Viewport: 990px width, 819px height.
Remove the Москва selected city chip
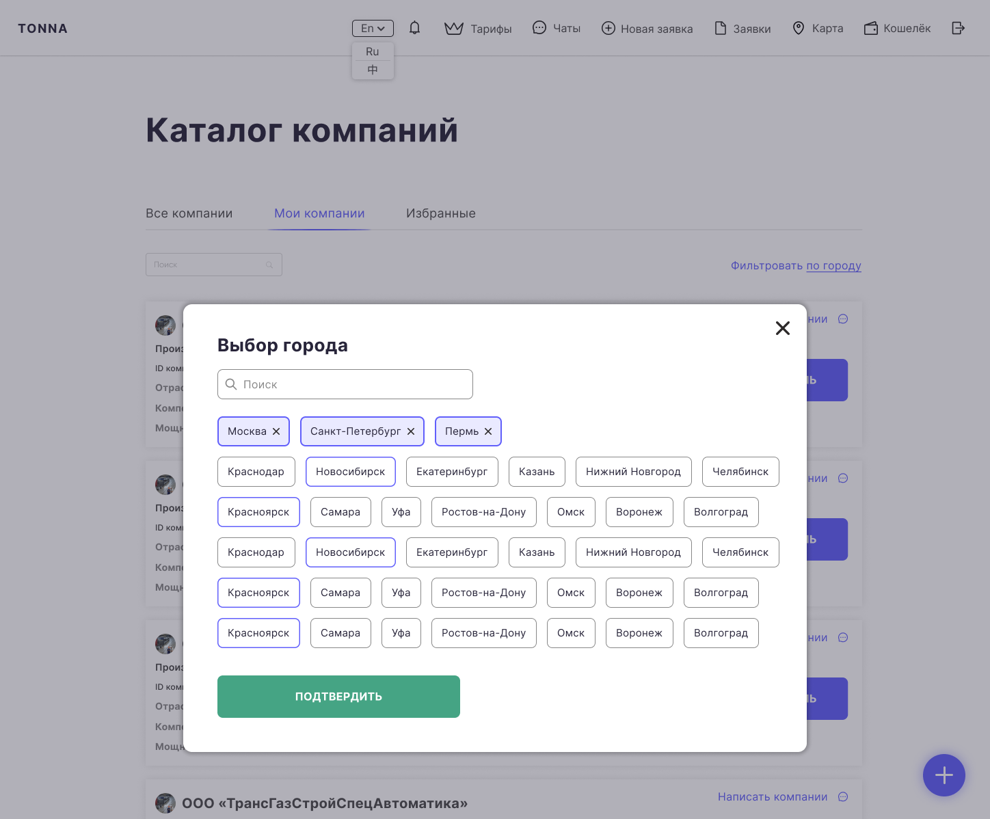[x=276, y=431]
